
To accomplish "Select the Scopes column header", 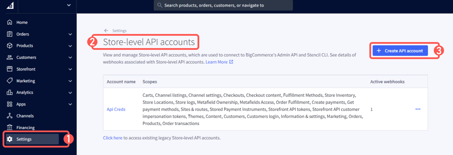I will (150, 82).
